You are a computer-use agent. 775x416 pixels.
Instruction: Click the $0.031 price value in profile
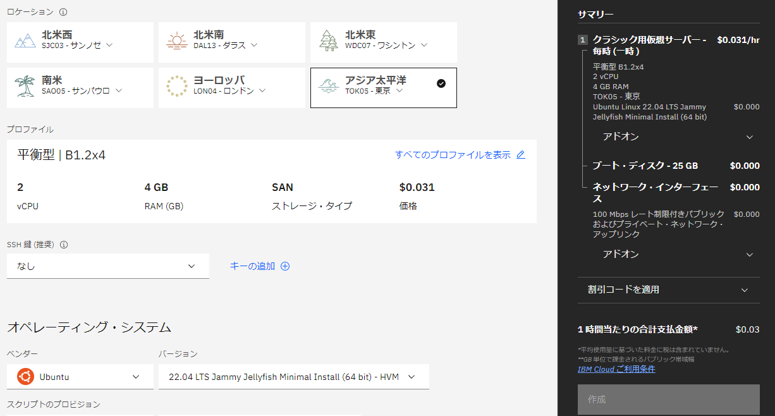tap(417, 187)
